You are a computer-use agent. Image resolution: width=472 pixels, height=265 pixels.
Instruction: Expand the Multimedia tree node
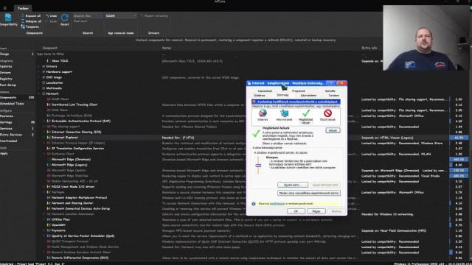[x=39, y=88]
